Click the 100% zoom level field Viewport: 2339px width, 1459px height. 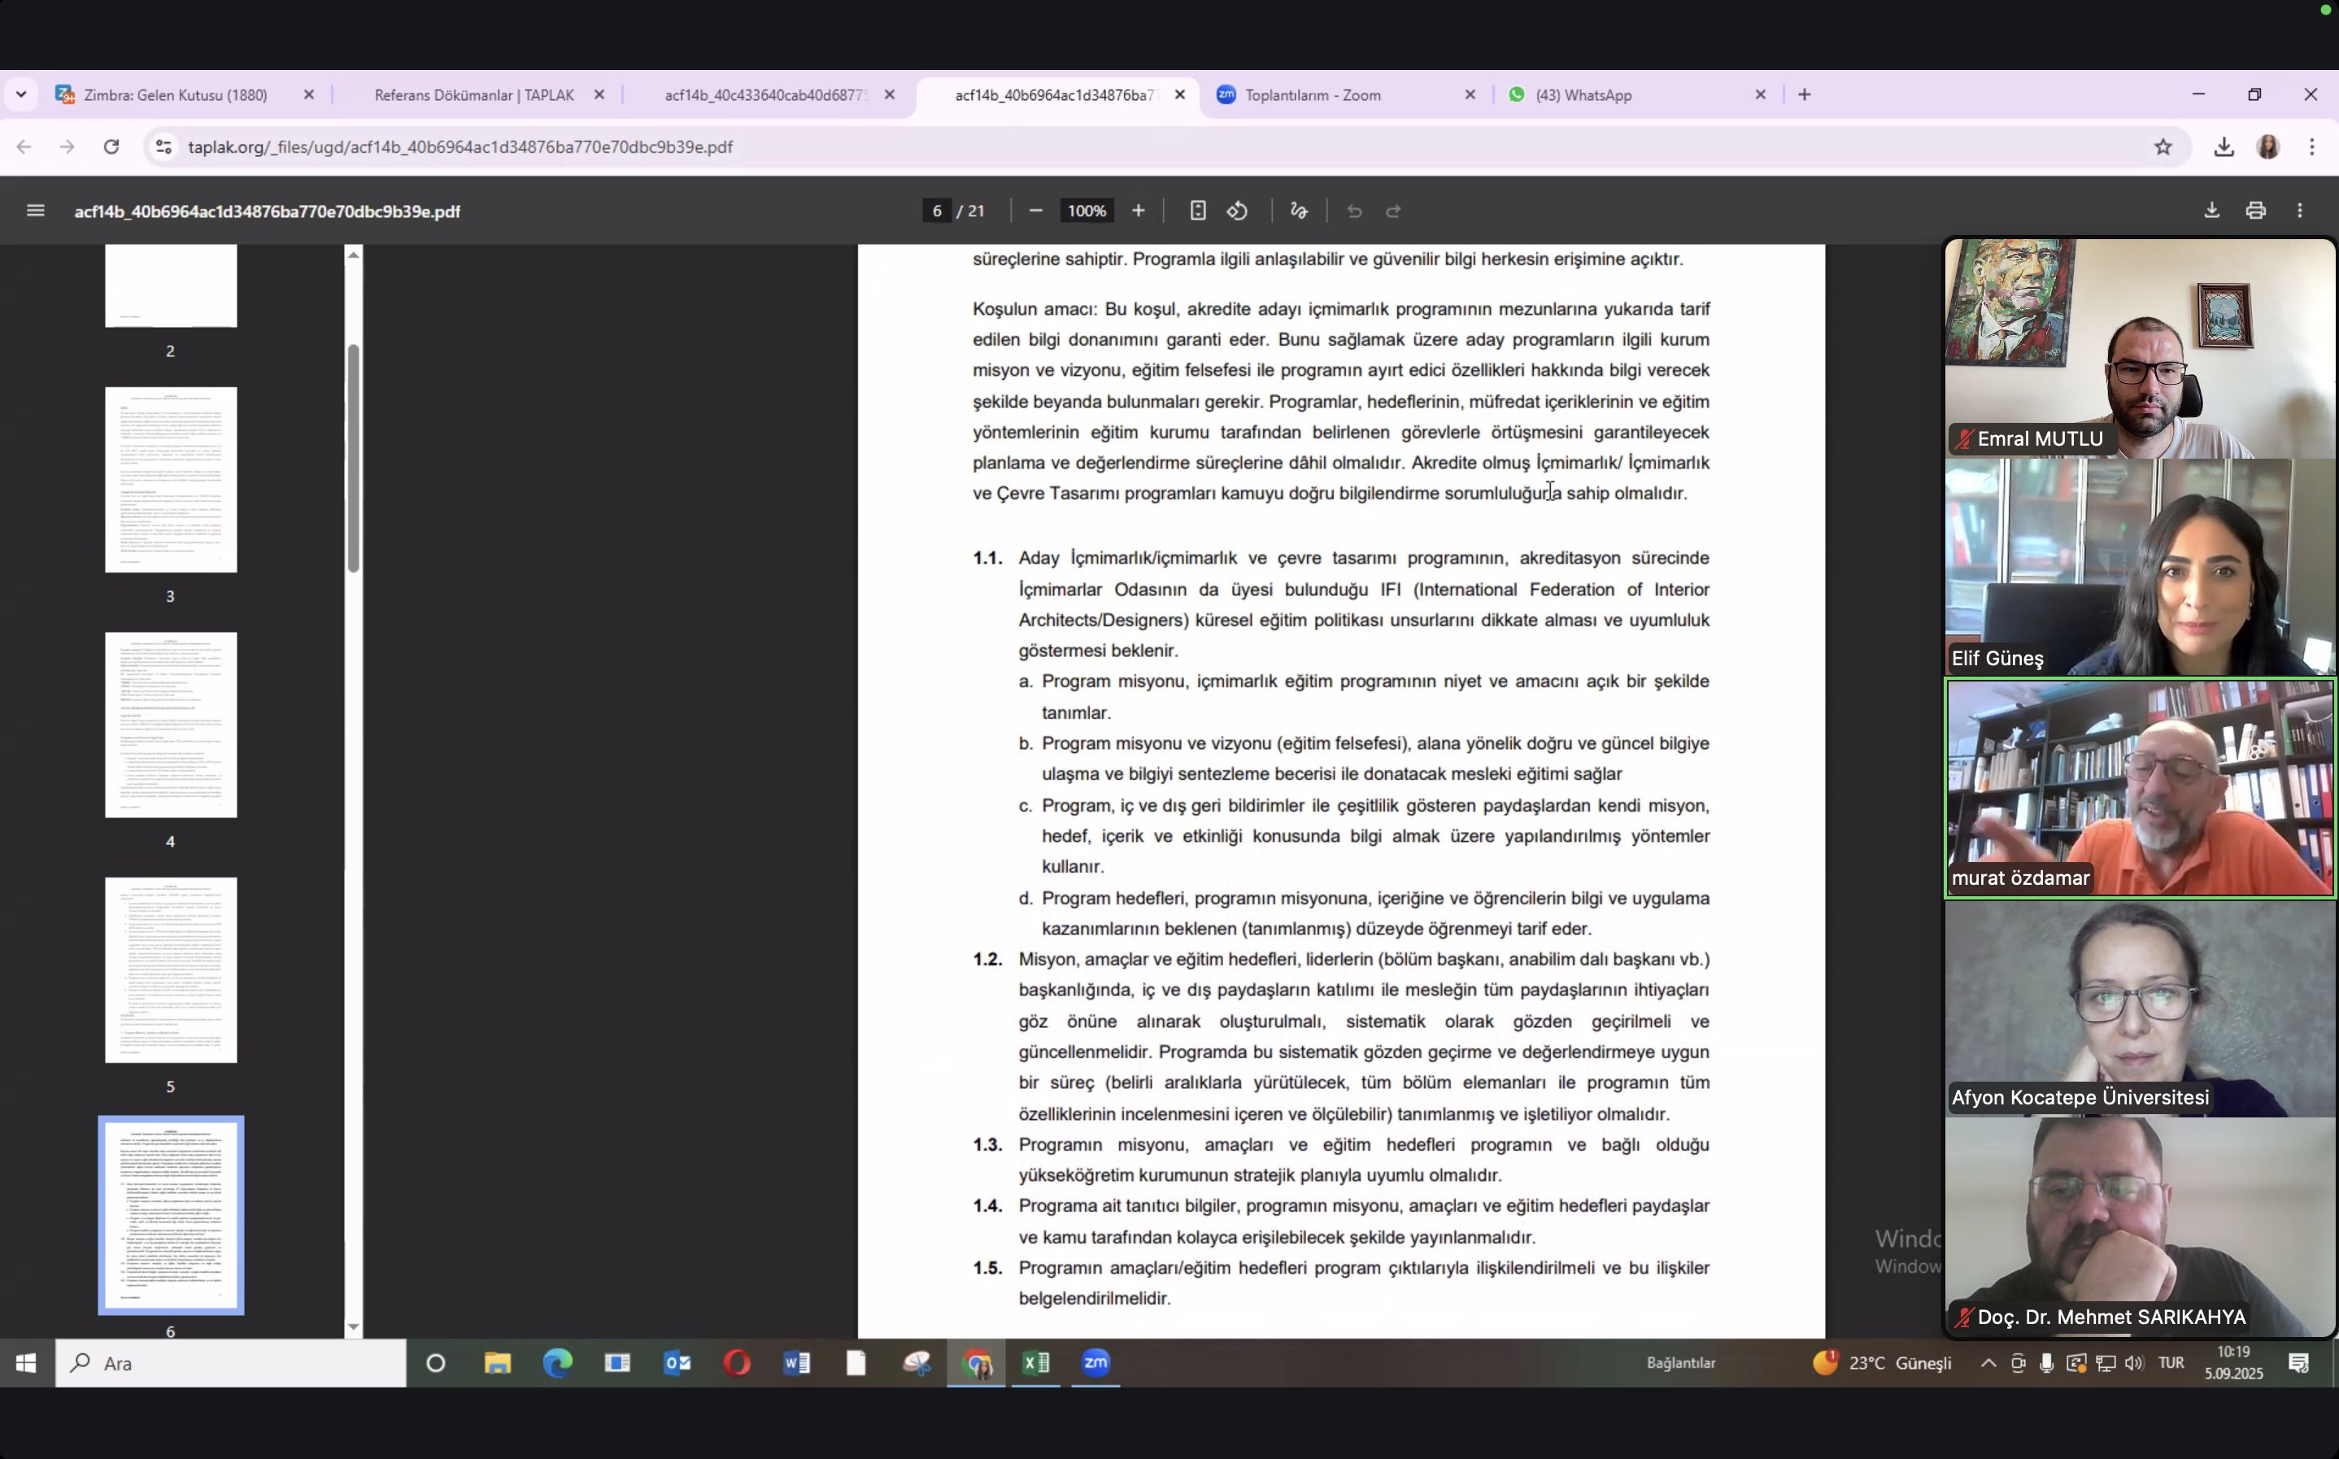(x=1087, y=211)
